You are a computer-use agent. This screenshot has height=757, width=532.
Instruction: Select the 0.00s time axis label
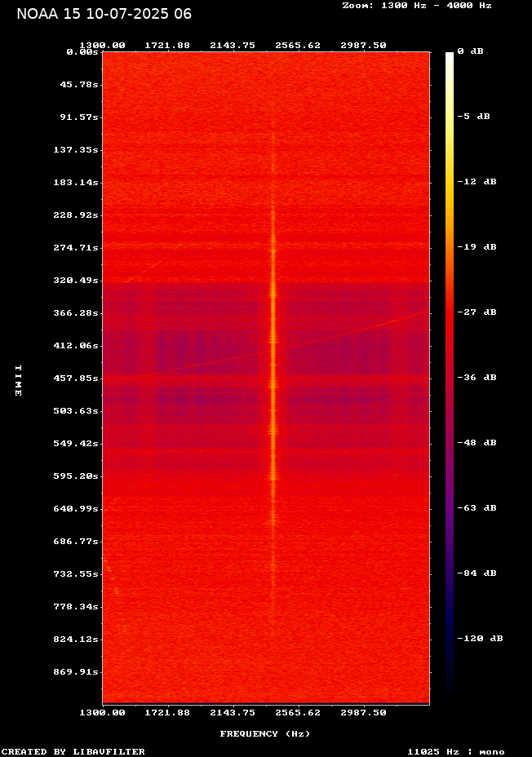pyautogui.click(x=82, y=51)
